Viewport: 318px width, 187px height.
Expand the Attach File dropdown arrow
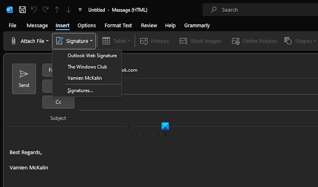pos(47,41)
